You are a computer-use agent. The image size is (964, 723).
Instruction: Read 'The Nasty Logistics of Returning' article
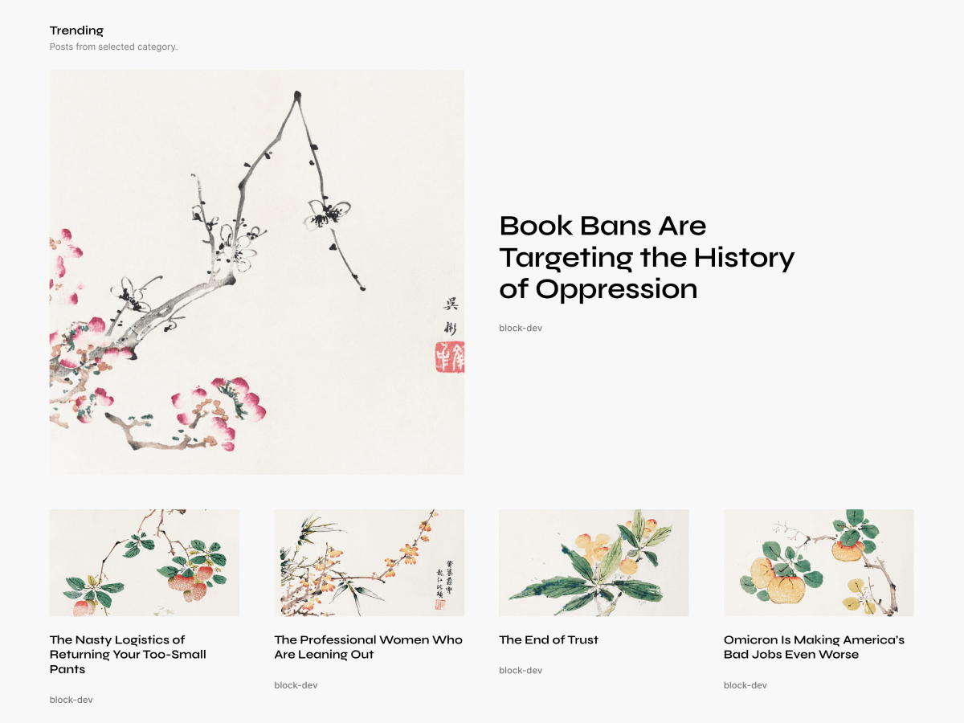128,654
